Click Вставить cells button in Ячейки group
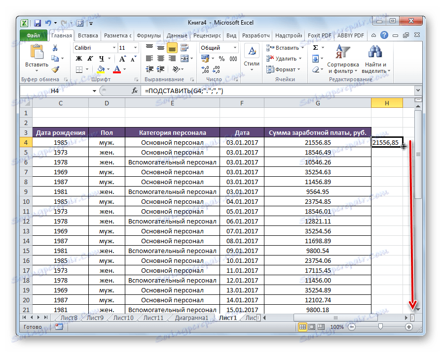Image resolution: width=442 pixels, height=352 pixels. click(x=285, y=48)
